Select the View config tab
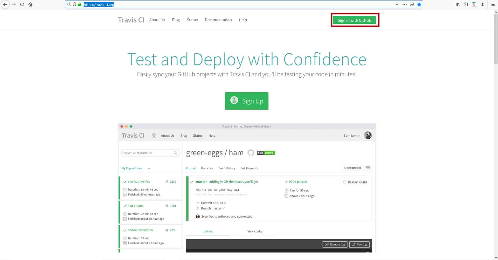The image size is (498, 260). [255, 231]
